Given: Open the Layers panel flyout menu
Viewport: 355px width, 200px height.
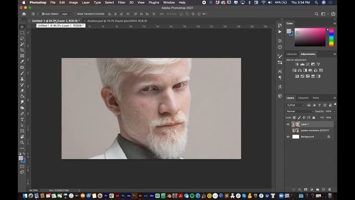Looking at the screenshot, I should point(334,98).
